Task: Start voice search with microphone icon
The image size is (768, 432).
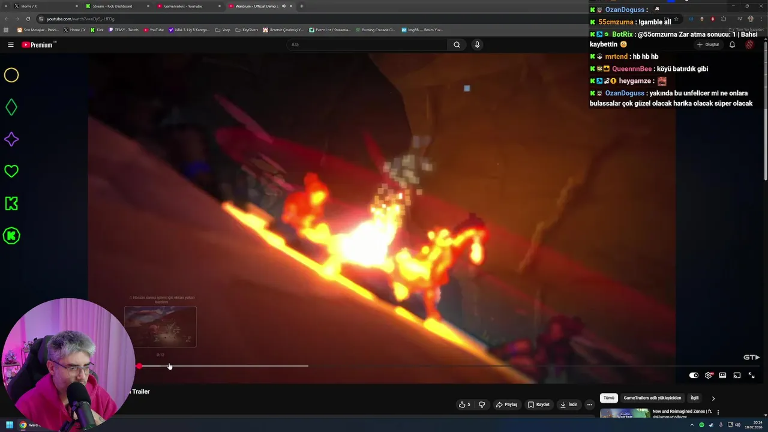Action: point(477,44)
